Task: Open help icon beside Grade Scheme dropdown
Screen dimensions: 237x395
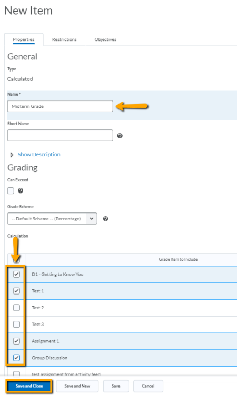Action: pos(106,219)
